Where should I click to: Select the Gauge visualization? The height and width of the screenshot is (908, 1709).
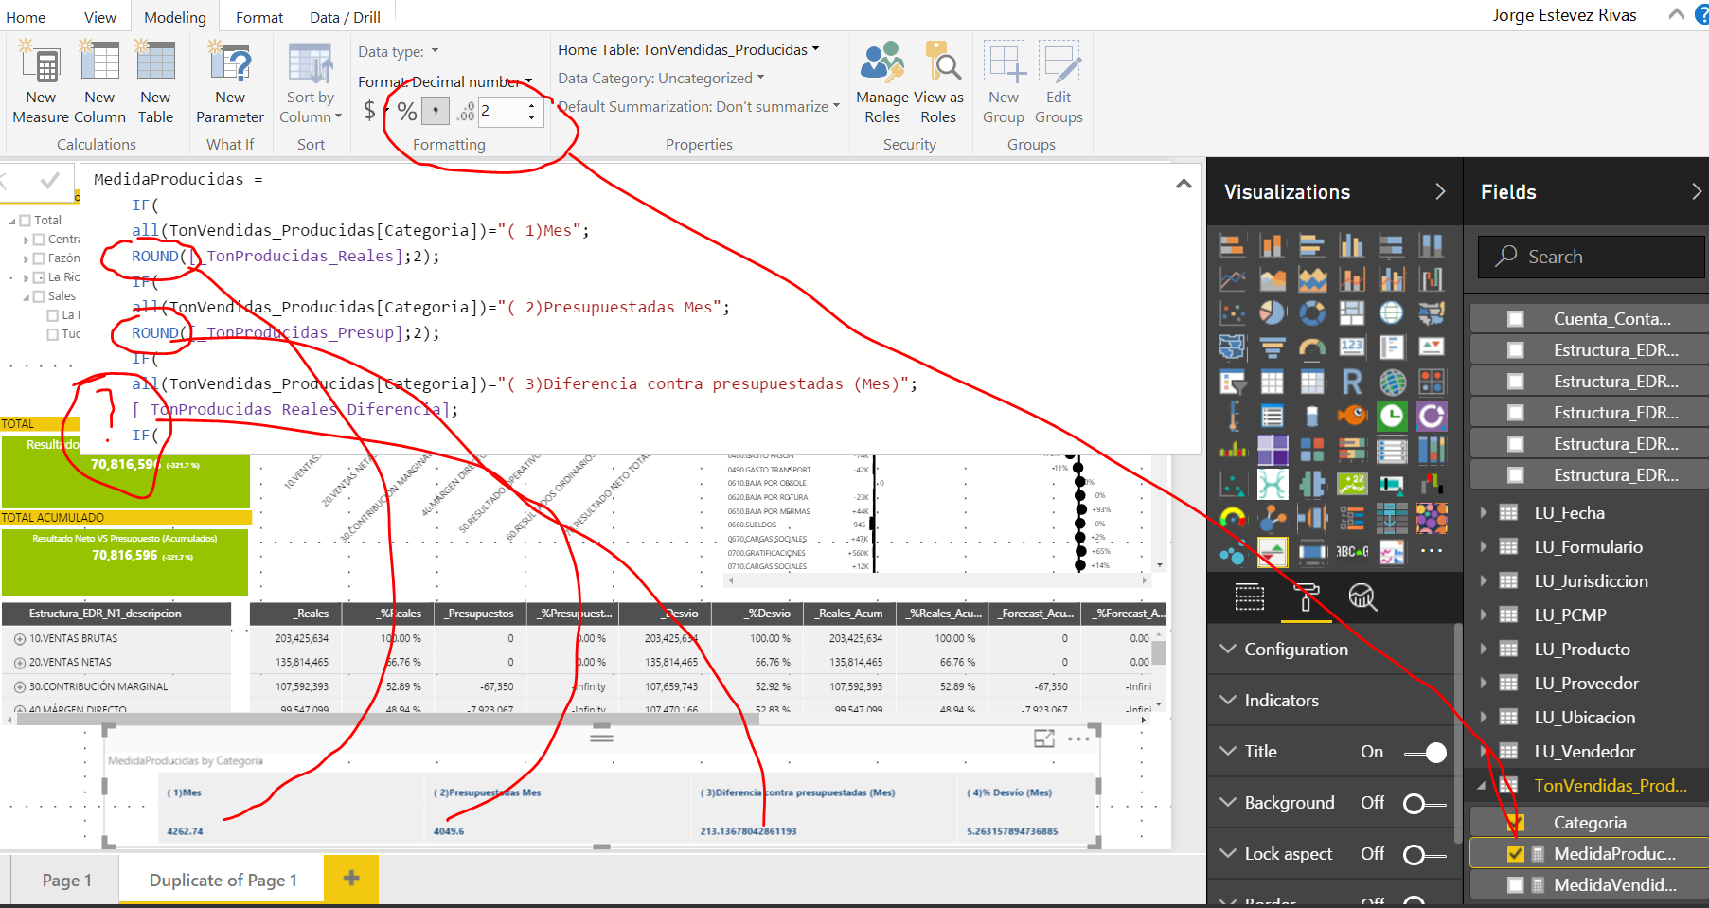pos(1312,348)
